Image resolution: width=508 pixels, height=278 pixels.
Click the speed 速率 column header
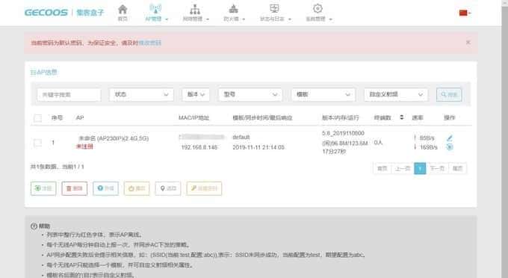[418, 117]
